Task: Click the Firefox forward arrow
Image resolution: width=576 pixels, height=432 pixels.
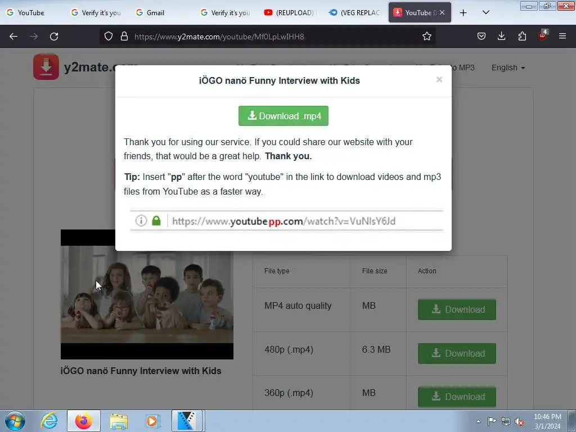Action: click(x=34, y=37)
